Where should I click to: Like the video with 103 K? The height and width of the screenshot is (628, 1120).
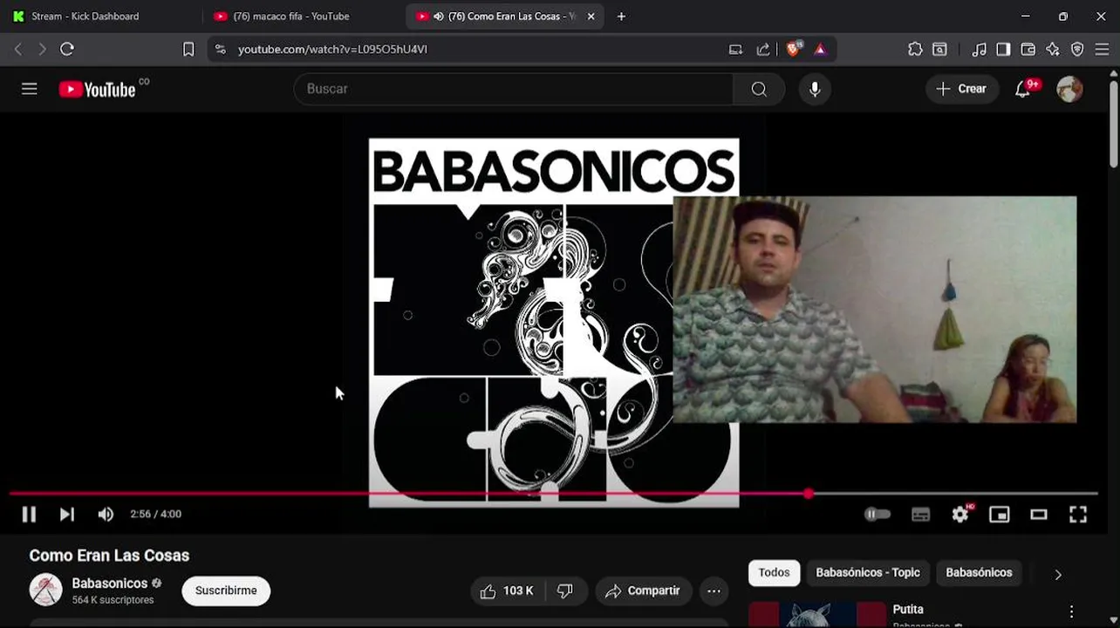tap(506, 590)
